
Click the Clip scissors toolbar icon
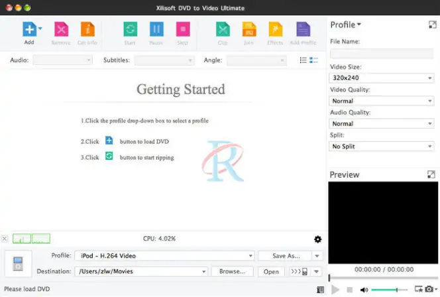coord(223,29)
